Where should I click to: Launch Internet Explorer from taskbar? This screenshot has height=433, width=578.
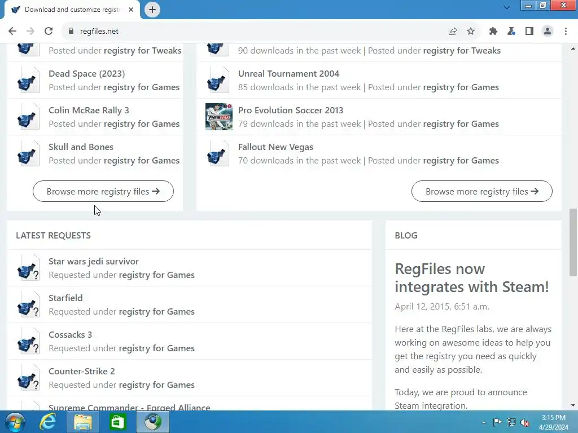[48, 422]
